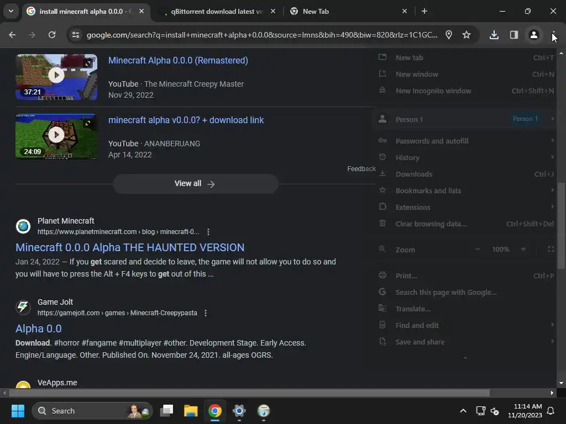Click the page vertical scrollbar thumb
Viewport: 566px width, 424px height.
561,226
